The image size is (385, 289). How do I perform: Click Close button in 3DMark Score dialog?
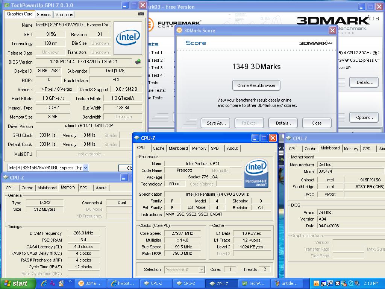[317, 123]
